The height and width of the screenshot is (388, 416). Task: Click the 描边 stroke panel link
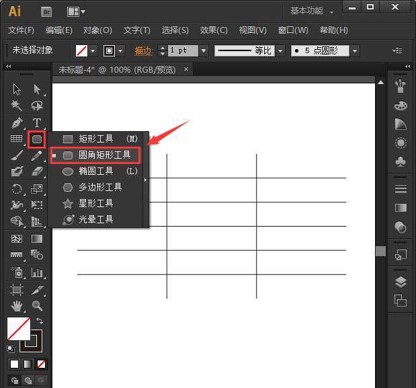(x=143, y=51)
